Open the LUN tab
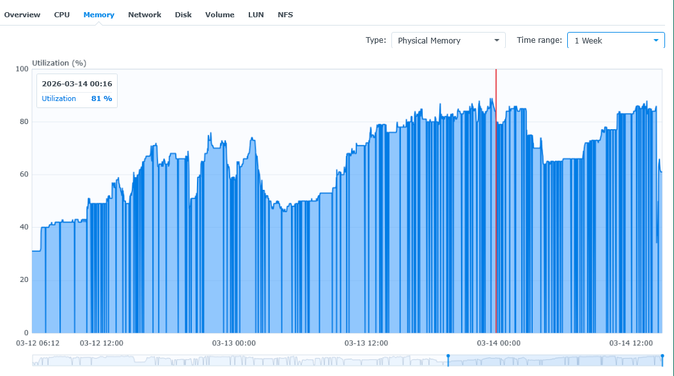The image size is (674, 376). pyautogui.click(x=256, y=15)
